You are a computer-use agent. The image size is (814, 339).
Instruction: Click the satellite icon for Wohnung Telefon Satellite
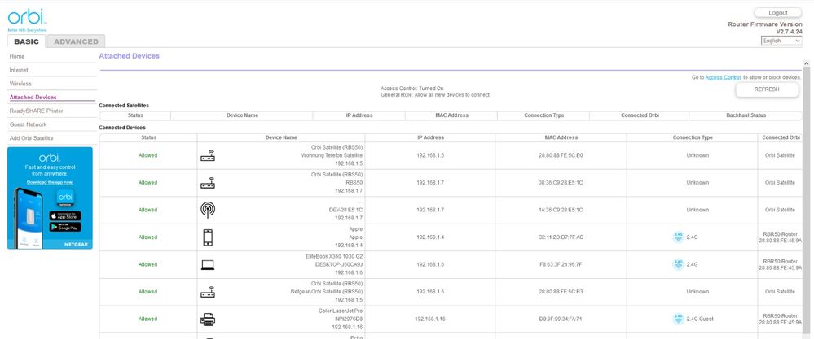coord(208,155)
